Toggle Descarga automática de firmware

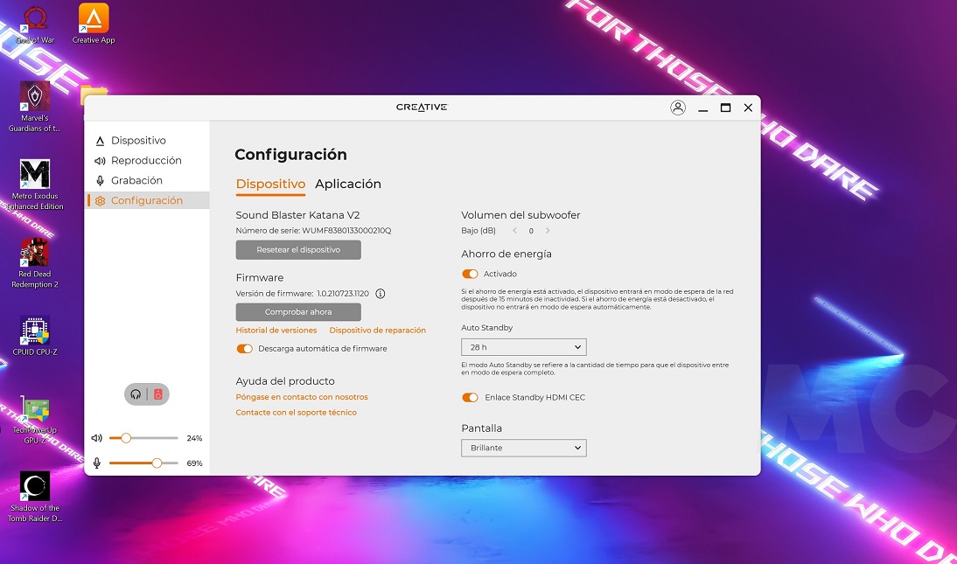244,349
